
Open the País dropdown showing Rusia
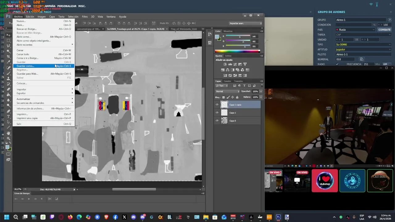tap(355, 30)
